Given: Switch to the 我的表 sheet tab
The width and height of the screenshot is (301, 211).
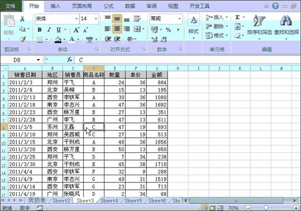Looking at the screenshot, I should pyautogui.click(x=37, y=200).
